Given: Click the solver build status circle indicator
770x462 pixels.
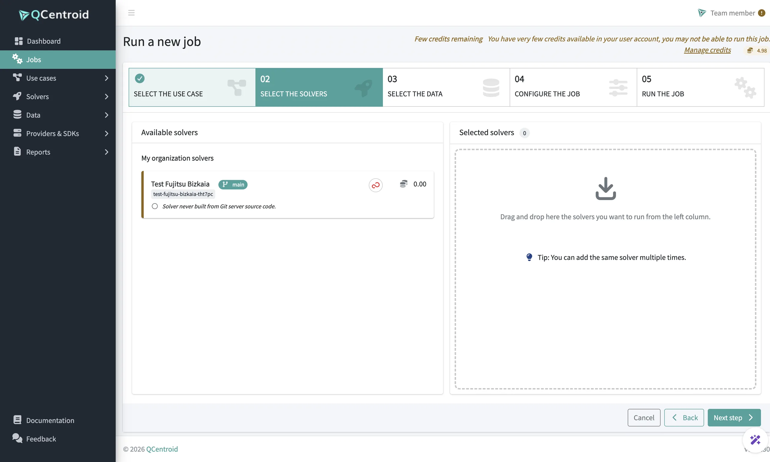Looking at the screenshot, I should 155,206.
